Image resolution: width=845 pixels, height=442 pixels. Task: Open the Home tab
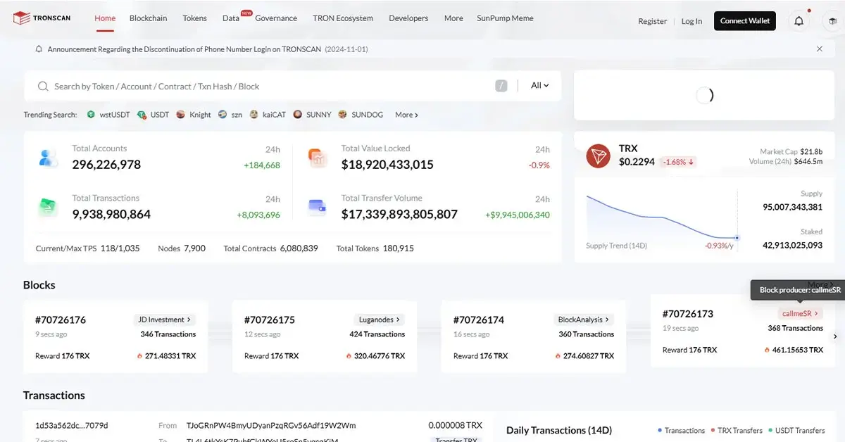[105, 18]
